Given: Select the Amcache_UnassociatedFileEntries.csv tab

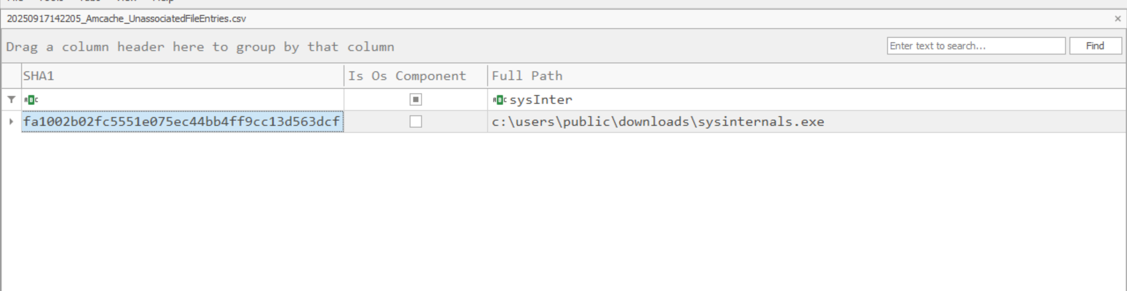Looking at the screenshot, I should click(126, 19).
